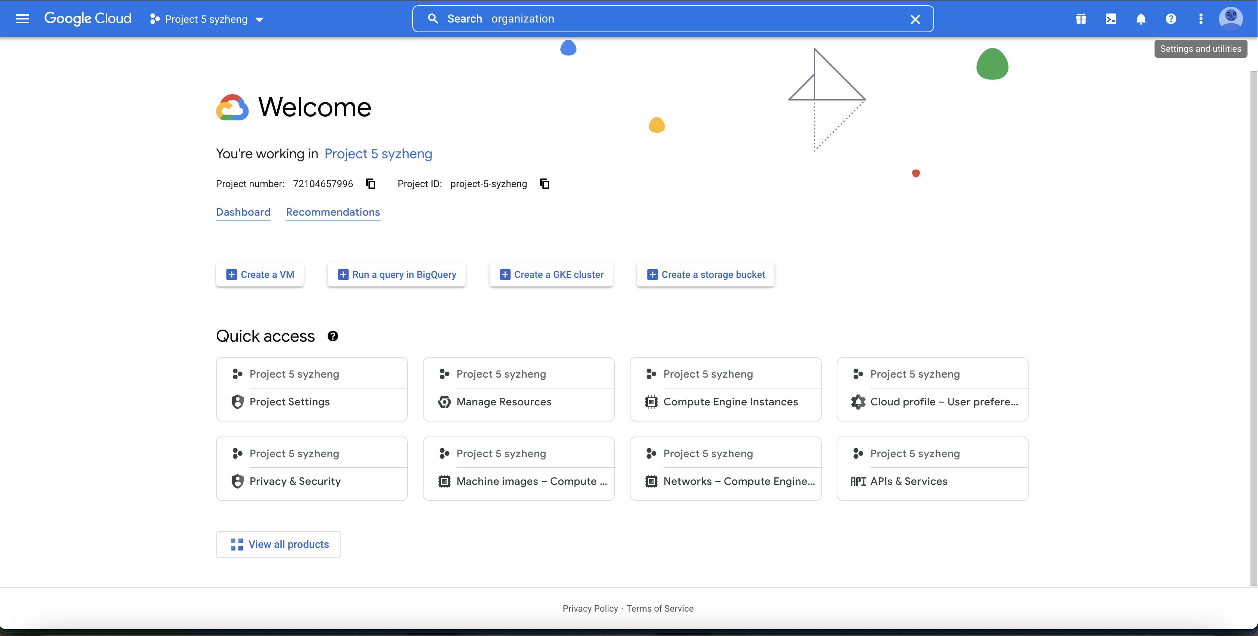Click the chip icon beside Networks
The image size is (1258, 636).
tap(651, 481)
